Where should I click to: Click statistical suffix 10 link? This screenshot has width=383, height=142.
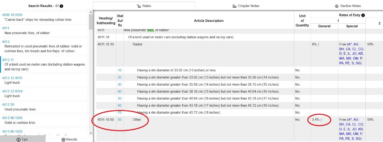(119, 70)
